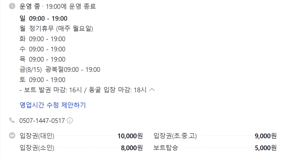Click adult ticket price 입장권(대인) 10,000원
284x157 pixels.
tap(81, 136)
